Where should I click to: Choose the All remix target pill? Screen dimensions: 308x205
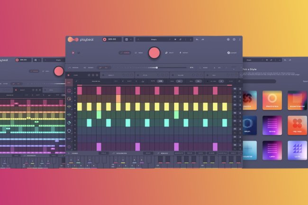tap(104, 68)
